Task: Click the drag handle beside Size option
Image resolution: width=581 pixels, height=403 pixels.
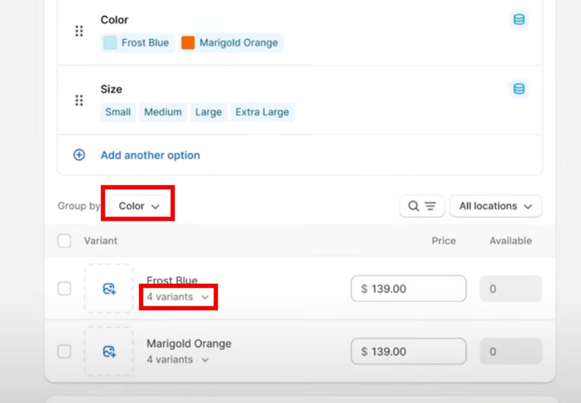Action: tap(79, 100)
